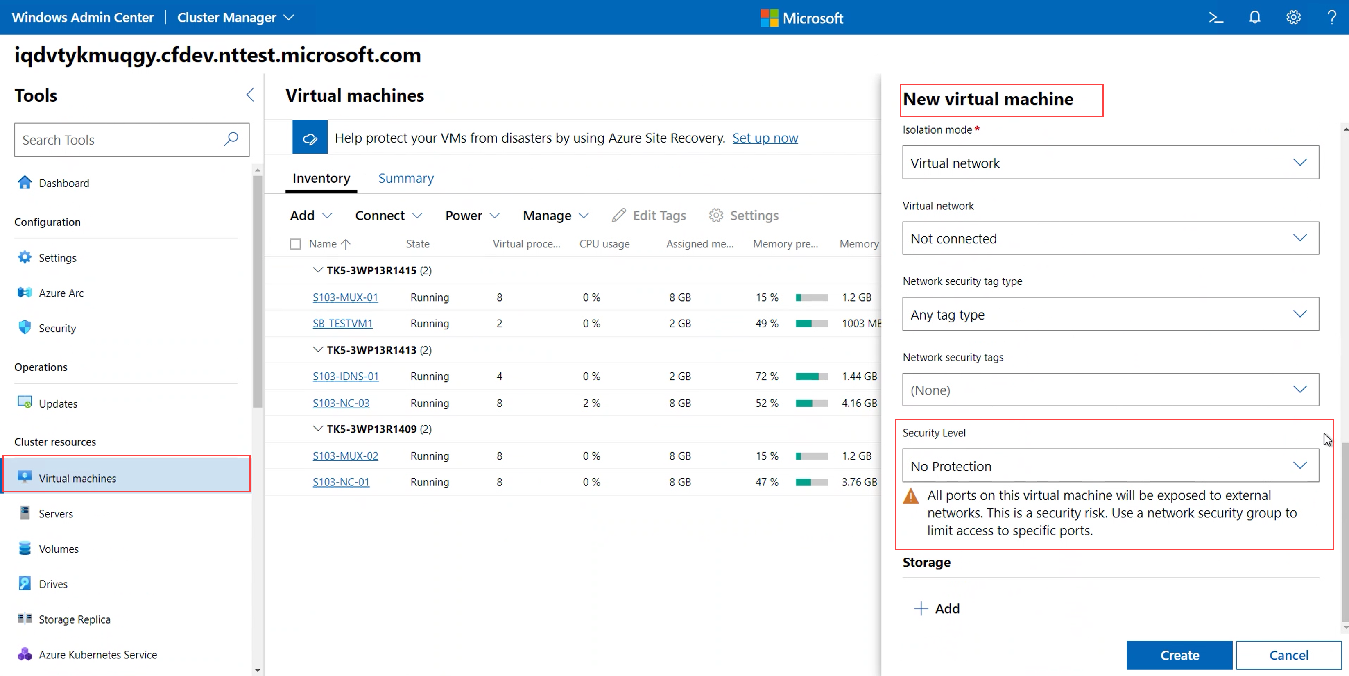The height and width of the screenshot is (676, 1349).
Task: Click the Search Tools magnifier icon
Action: pyautogui.click(x=231, y=139)
